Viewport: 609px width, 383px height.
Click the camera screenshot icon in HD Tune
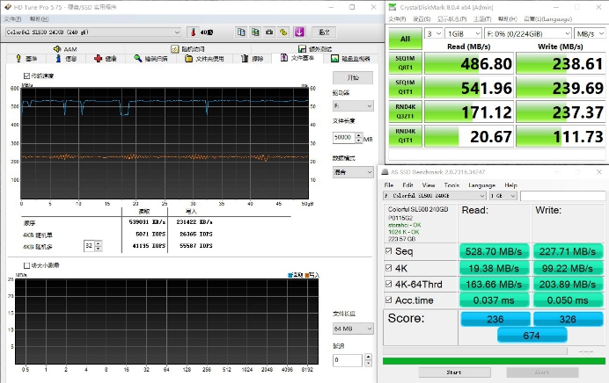pyautogui.click(x=271, y=33)
